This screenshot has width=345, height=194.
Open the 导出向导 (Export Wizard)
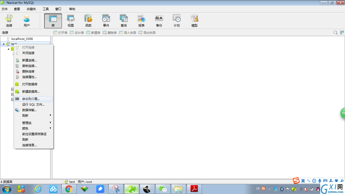[x=147, y=33]
